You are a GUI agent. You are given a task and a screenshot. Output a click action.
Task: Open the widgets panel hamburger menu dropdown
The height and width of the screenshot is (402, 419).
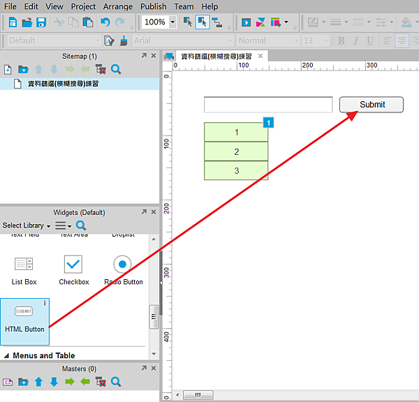tap(64, 225)
